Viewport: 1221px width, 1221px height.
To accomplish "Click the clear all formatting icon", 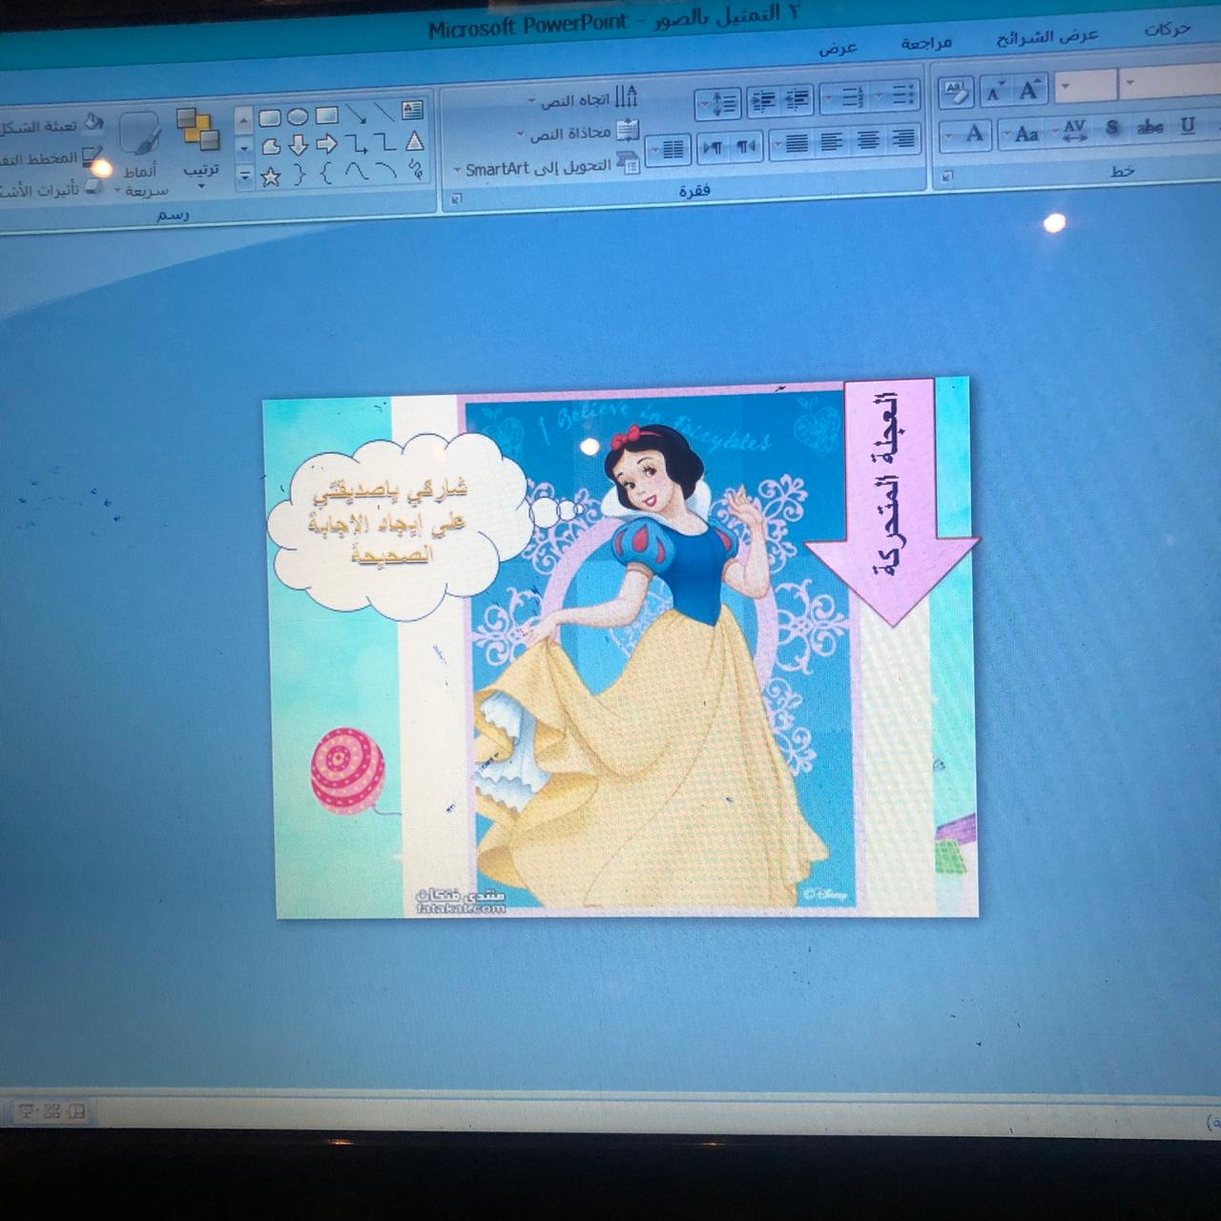I will pos(955,92).
